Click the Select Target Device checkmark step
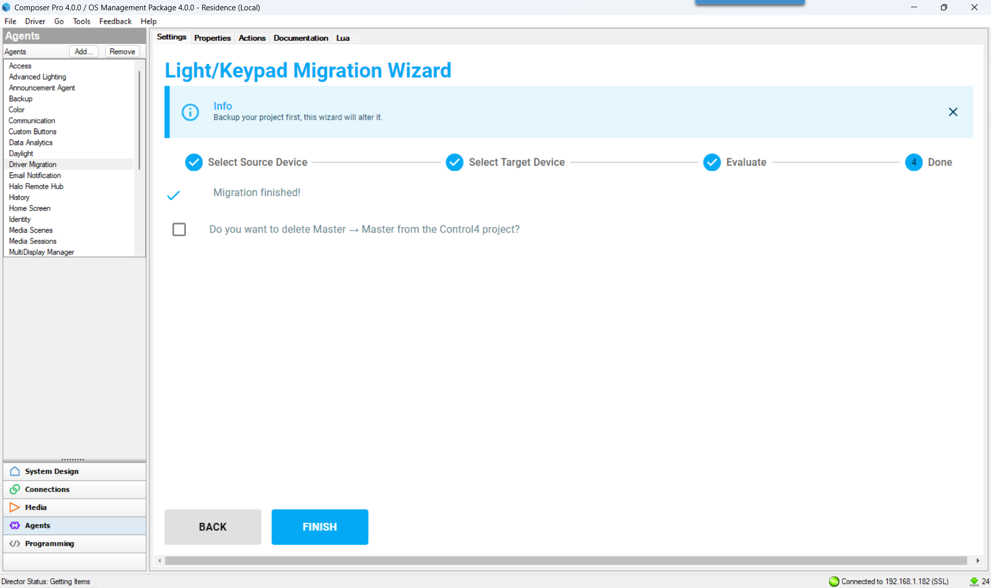Screen dimensions: 991x588 coord(454,162)
